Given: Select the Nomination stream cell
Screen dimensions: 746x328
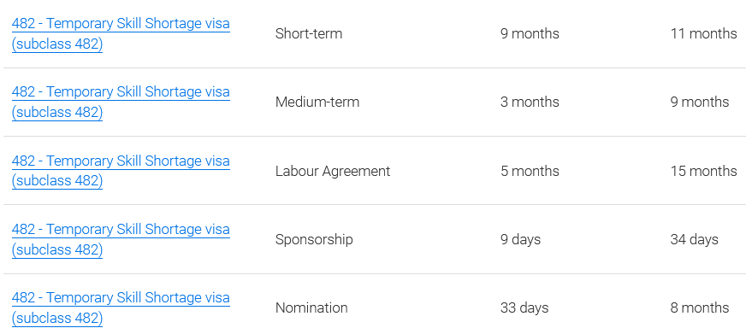Looking at the screenshot, I should [x=311, y=307].
